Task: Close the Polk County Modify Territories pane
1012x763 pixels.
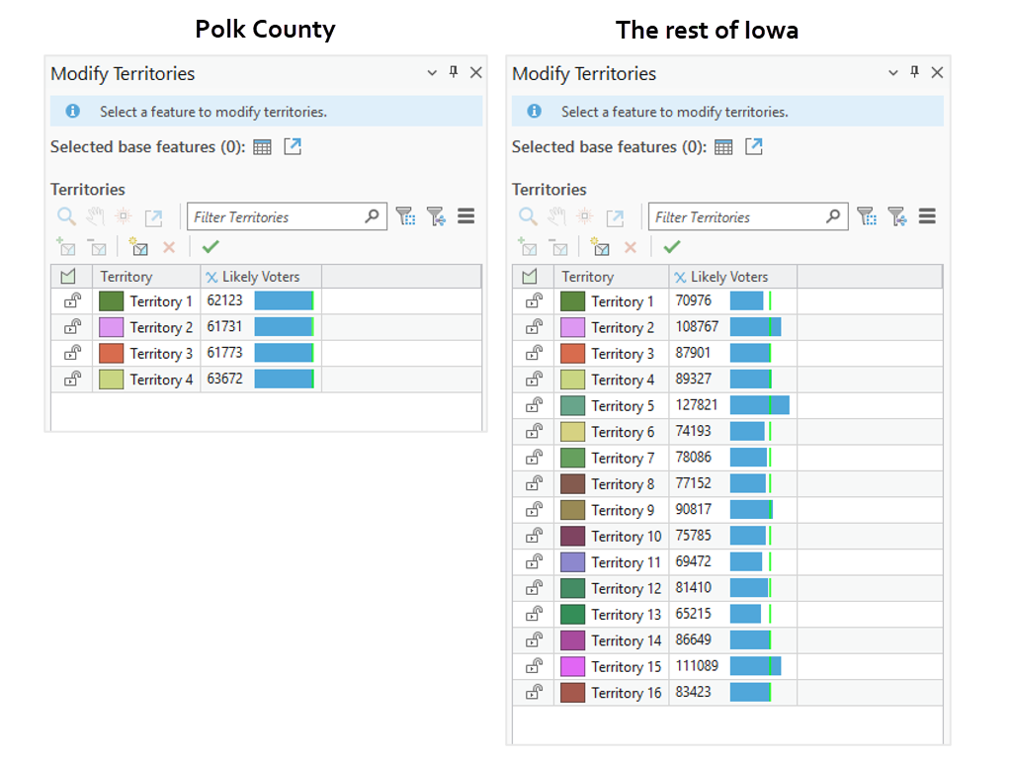Action: coord(475,72)
